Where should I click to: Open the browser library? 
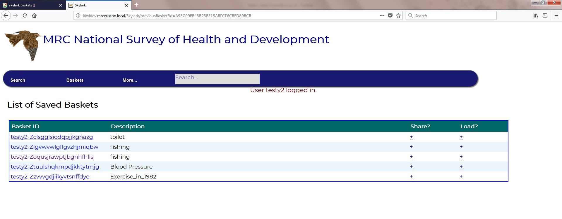click(536, 16)
